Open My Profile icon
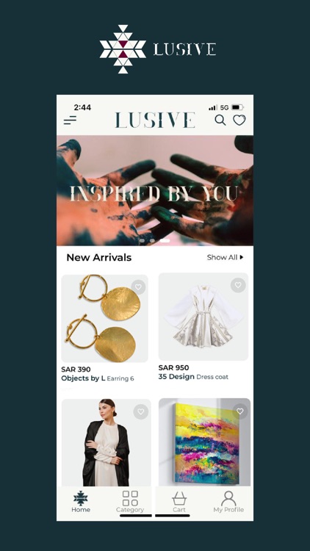The width and height of the screenshot is (310, 551). [228, 502]
